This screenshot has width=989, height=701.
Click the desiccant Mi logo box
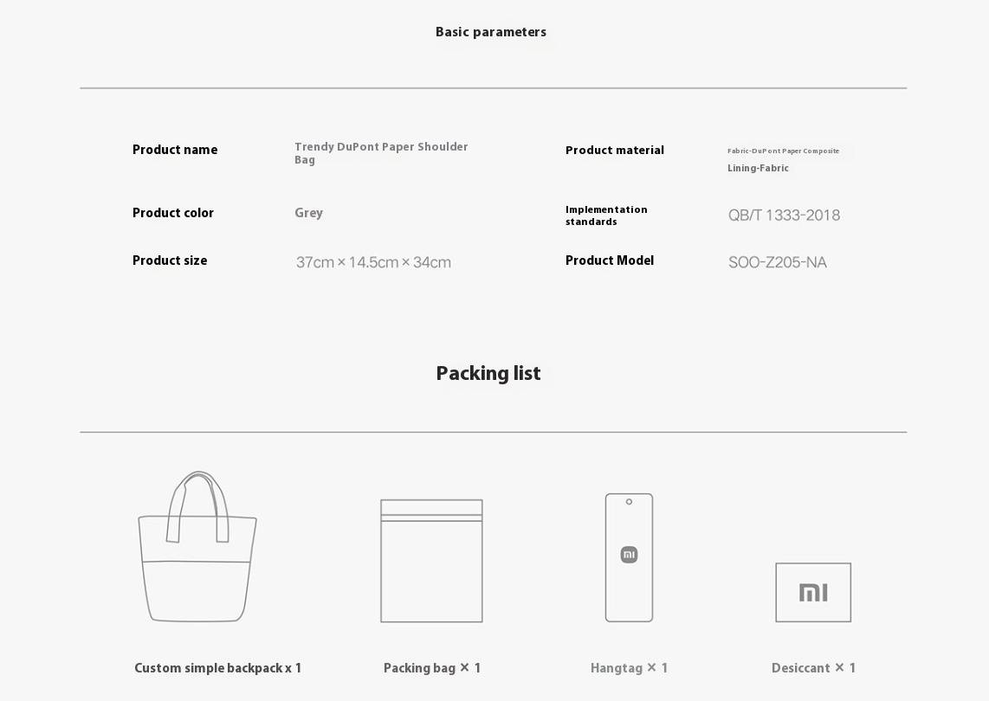(813, 592)
